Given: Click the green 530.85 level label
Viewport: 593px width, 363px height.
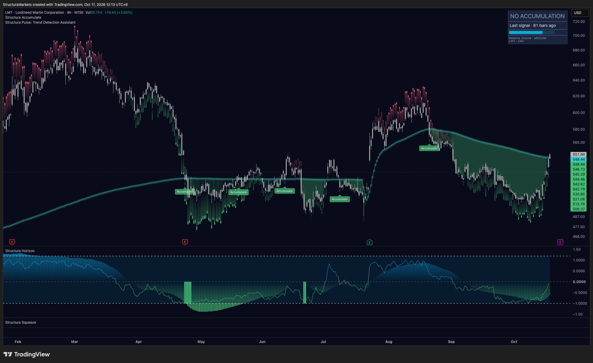Looking at the screenshot, I should 578,194.
